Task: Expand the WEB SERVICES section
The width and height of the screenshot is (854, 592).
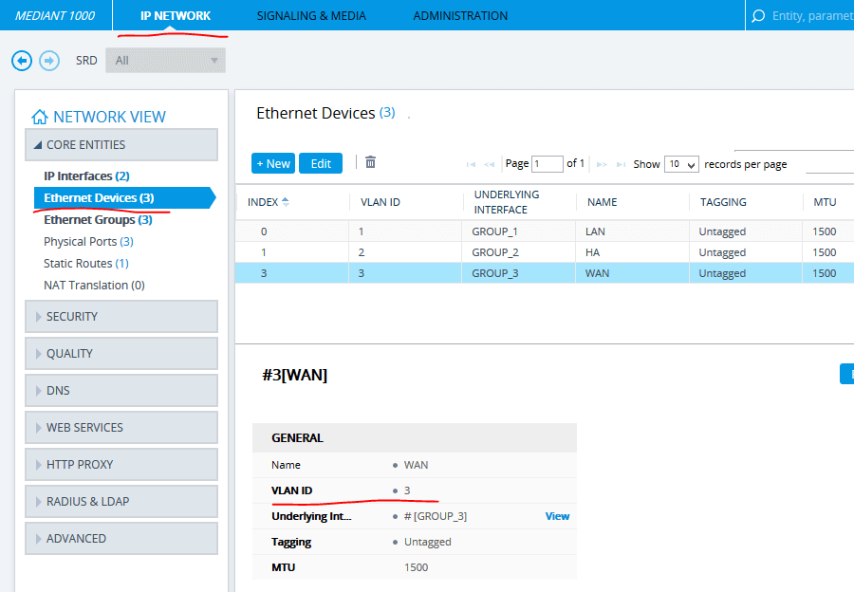Action: click(x=121, y=428)
